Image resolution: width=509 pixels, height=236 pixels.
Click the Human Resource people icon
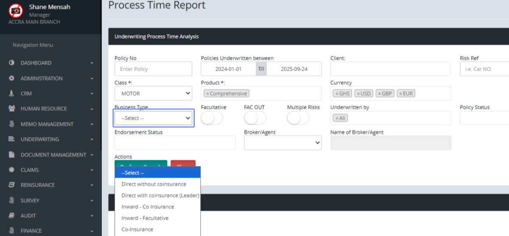coord(11,109)
